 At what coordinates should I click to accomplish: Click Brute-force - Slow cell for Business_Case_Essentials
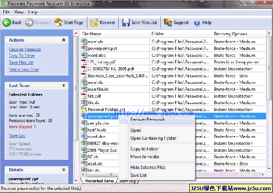[231, 75]
